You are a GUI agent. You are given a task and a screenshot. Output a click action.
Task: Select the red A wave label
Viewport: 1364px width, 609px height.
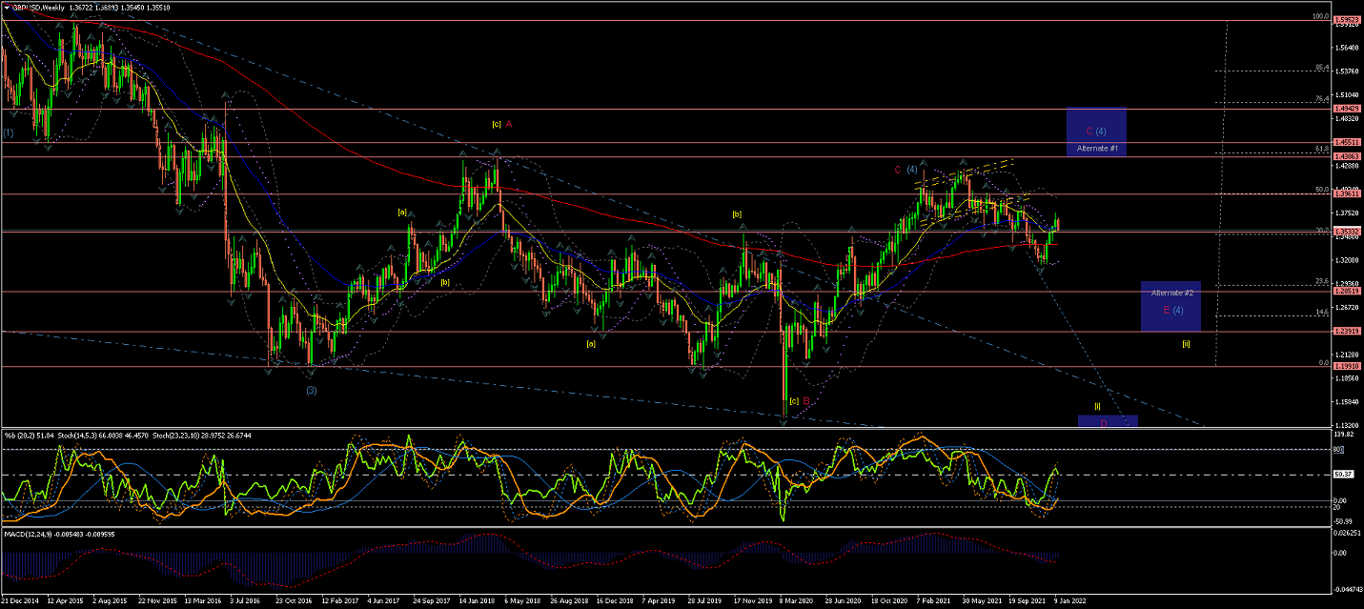[509, 124]
